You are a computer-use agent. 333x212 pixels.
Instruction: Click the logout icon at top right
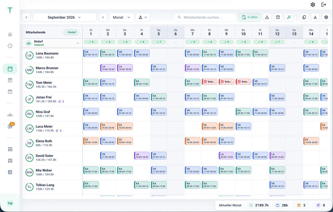point(324,5)
